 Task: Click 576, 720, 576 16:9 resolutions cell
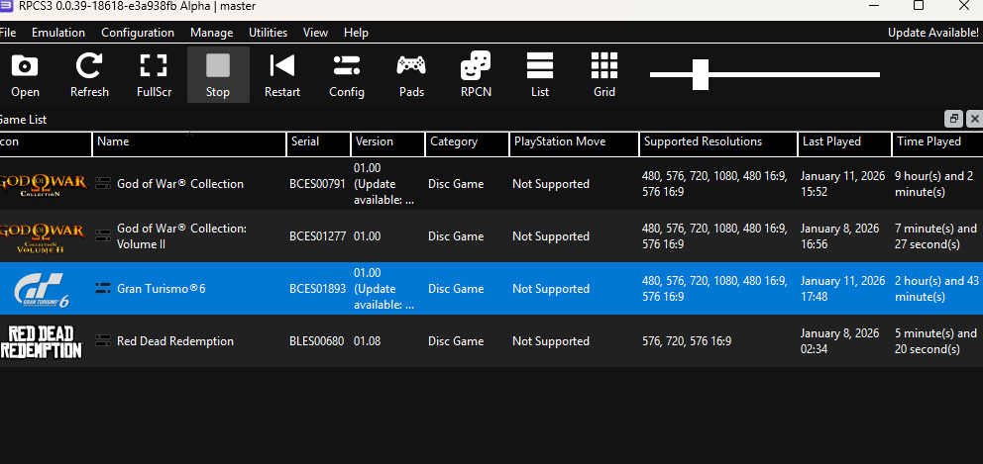(x=687, y=341)
